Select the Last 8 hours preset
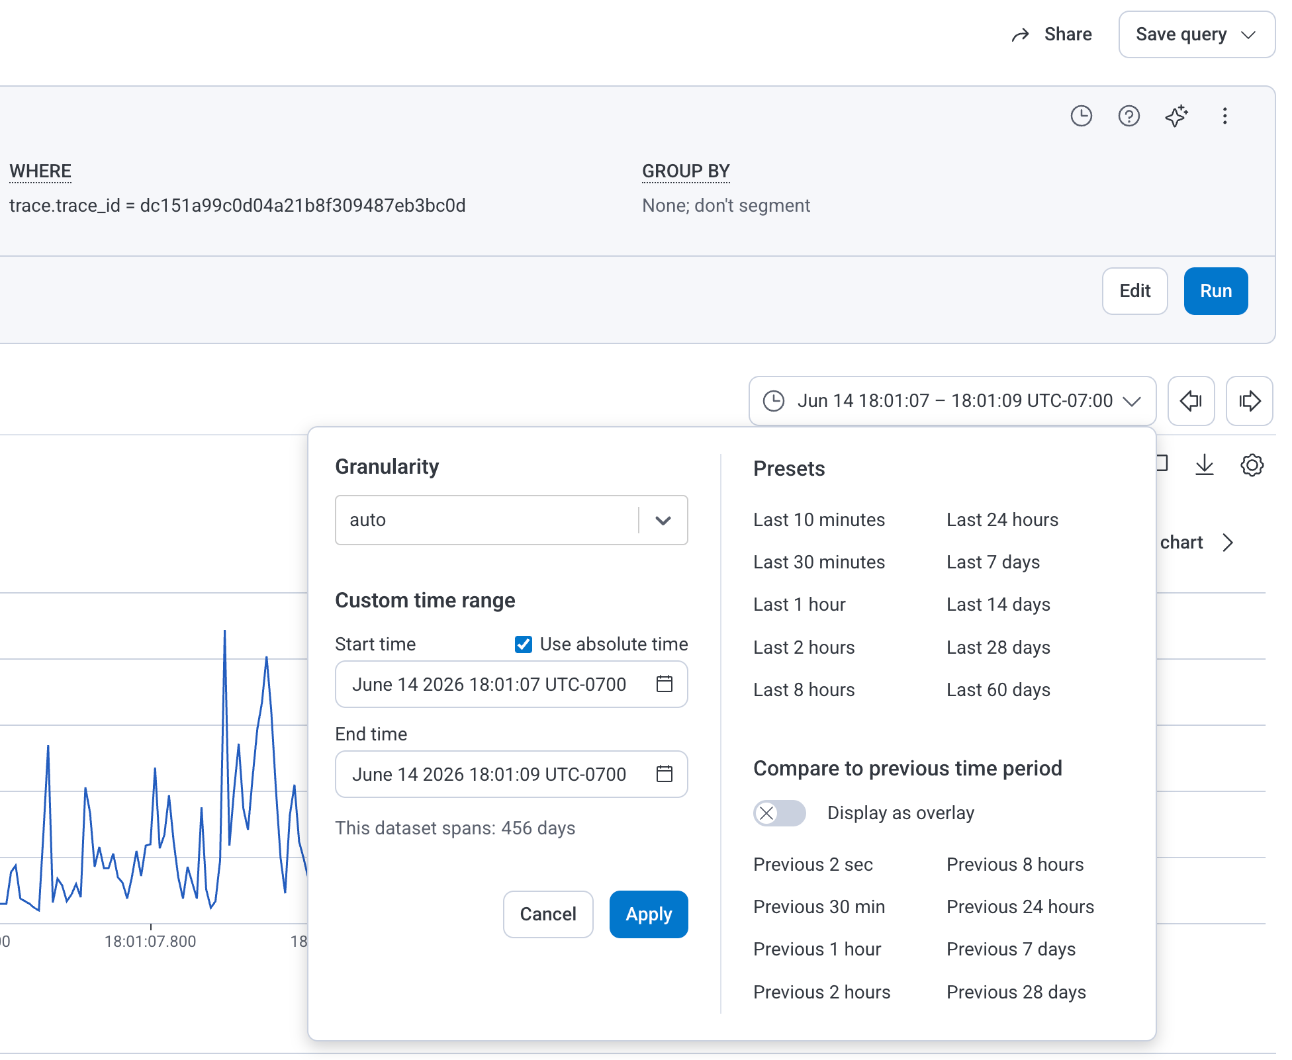The width and height of the screenshot is (1292, 1060). tap(804, 690)
